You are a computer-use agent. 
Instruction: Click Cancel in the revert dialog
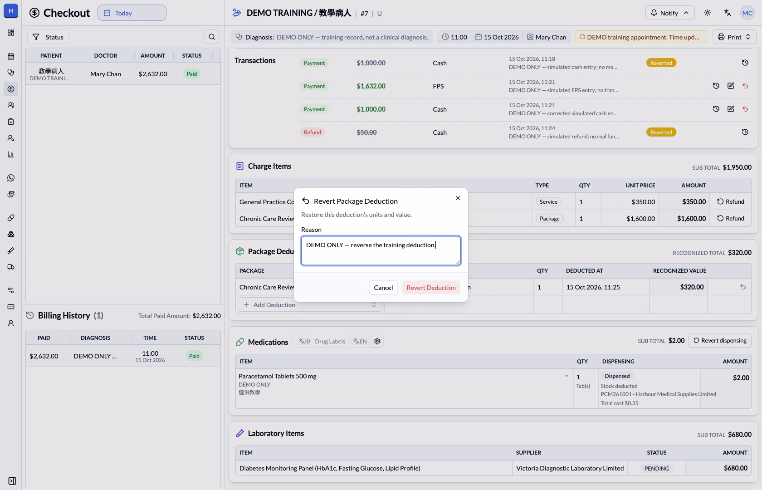(383, 287)
